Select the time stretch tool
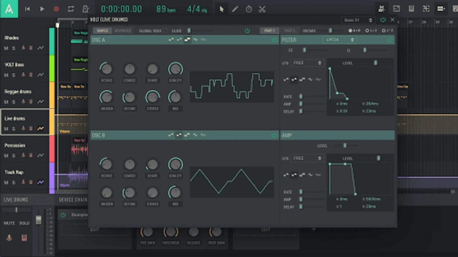The image size is (458, 257). click(x=249, y=9)
